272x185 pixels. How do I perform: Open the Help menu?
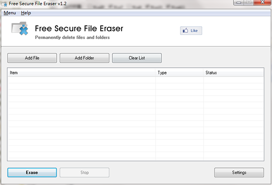(x=26, y=13)
